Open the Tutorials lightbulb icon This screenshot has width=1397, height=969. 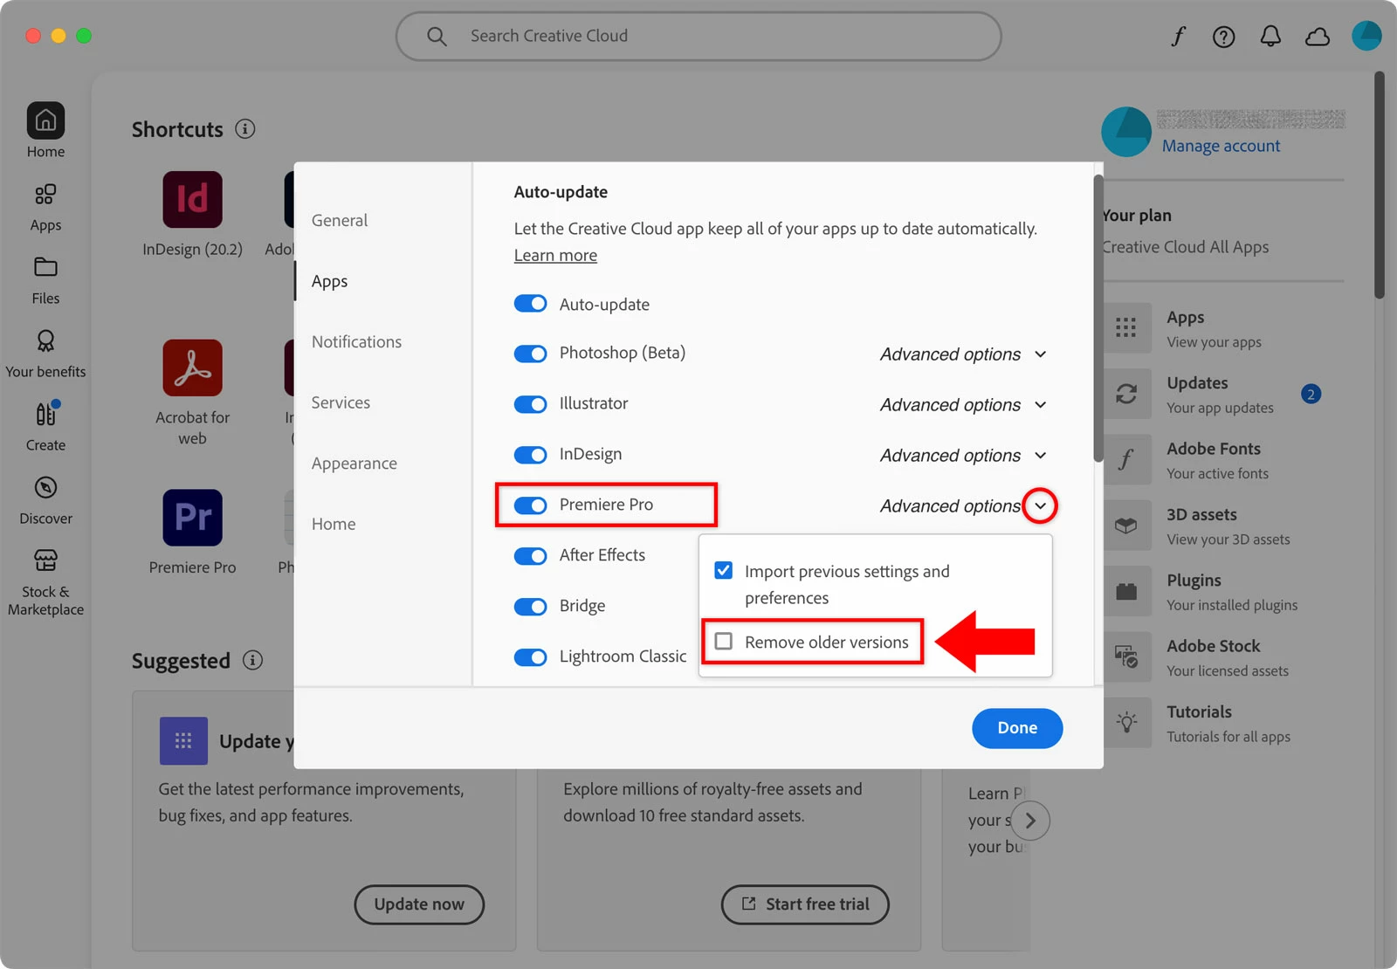point(1126,723)
